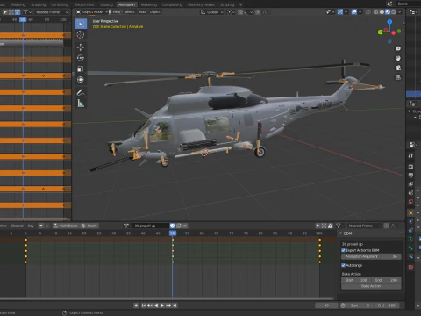Image resolution: width=421 pixels, height=316 pixels.
Task: Click the red X axis gizmo handle
Action: (x=394, y=32)
